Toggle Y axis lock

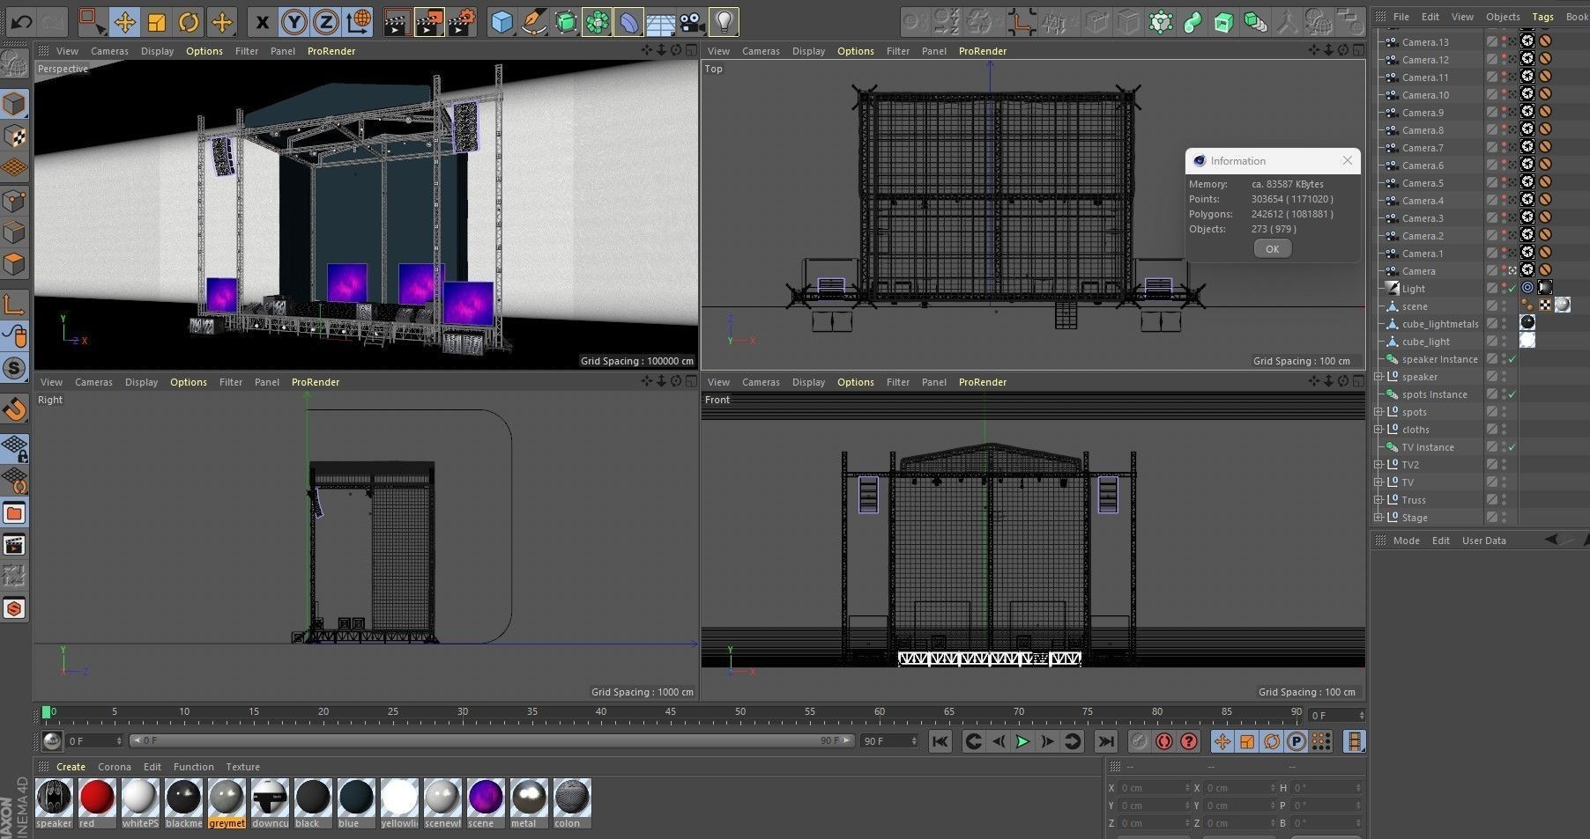[294, 22]
